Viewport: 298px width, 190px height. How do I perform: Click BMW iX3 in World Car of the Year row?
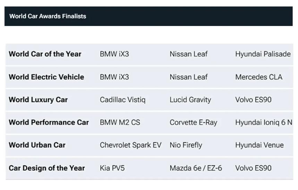114,54
